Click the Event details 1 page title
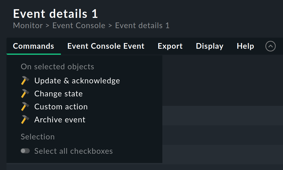Viewport: 283px width, 170px height. pos(55,14)
